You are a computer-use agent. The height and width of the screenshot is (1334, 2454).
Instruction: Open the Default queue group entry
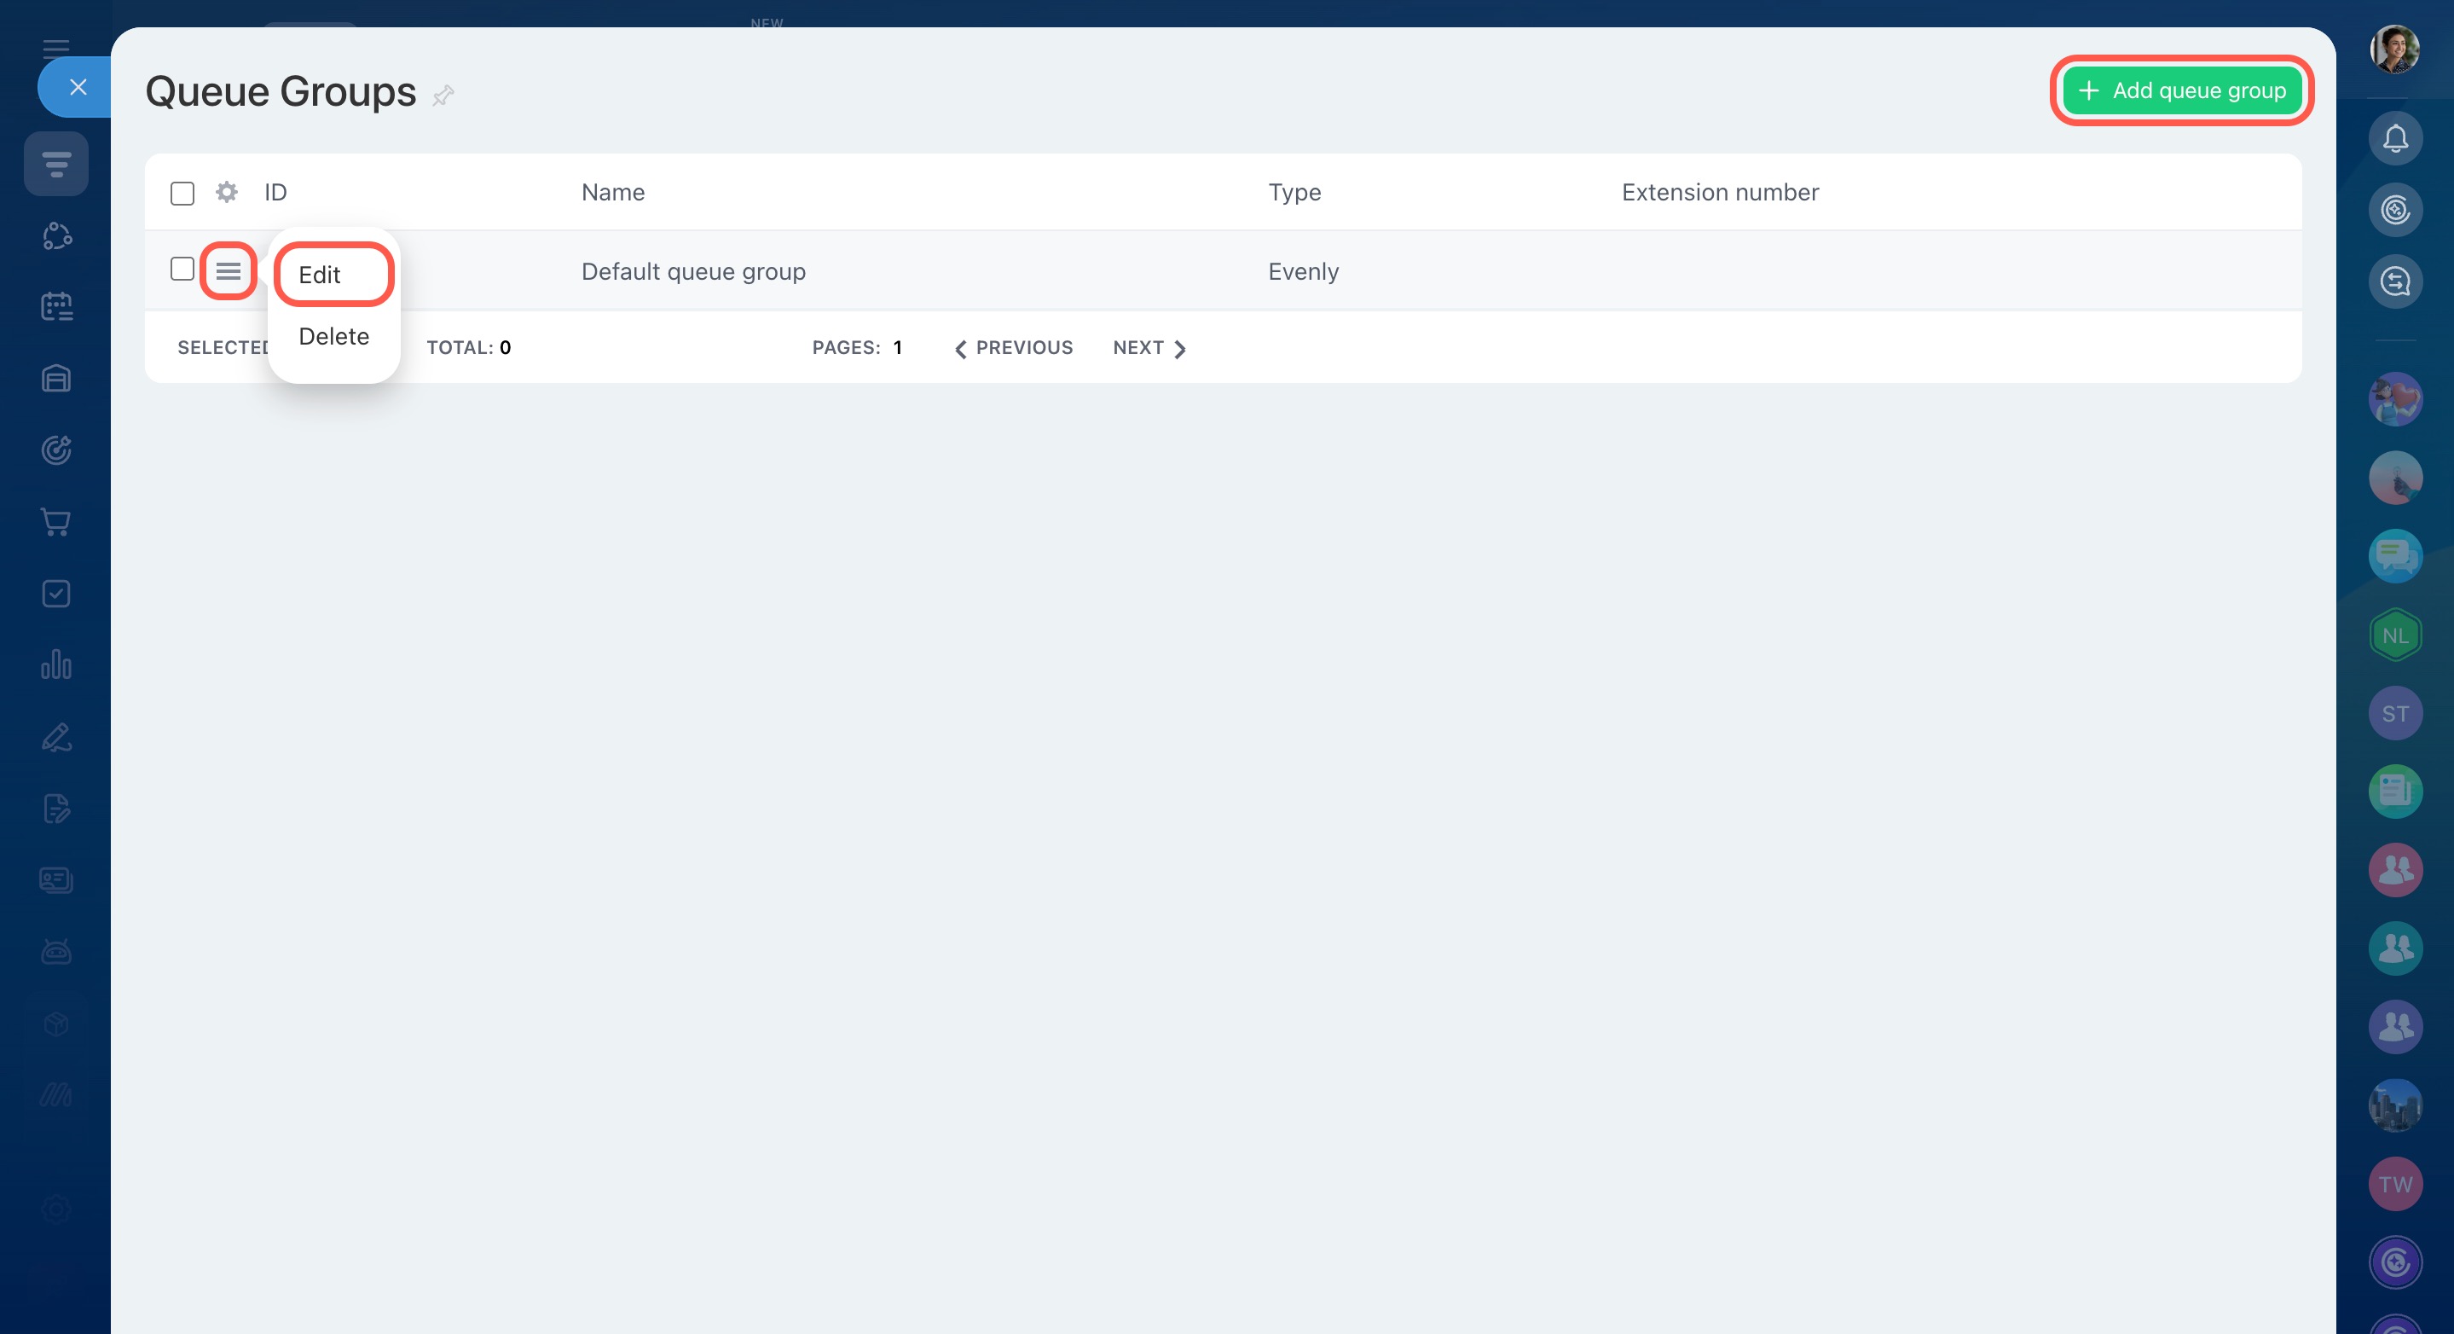click(692, 271)
